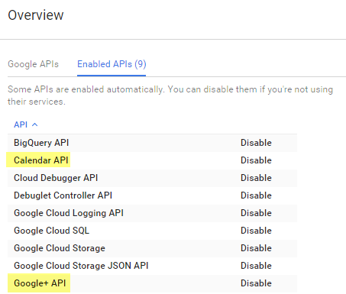Open the Debuglet Controller API entry
The height and width of the screenshot is (294, 346).
tap(63, 195)
